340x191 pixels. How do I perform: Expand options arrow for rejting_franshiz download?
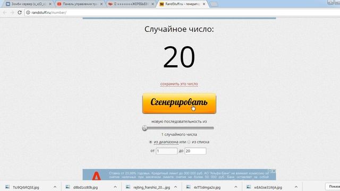point(175,187)
